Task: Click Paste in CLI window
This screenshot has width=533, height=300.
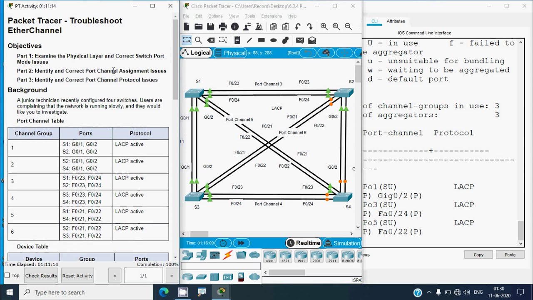Action: (x=510, y=255)
